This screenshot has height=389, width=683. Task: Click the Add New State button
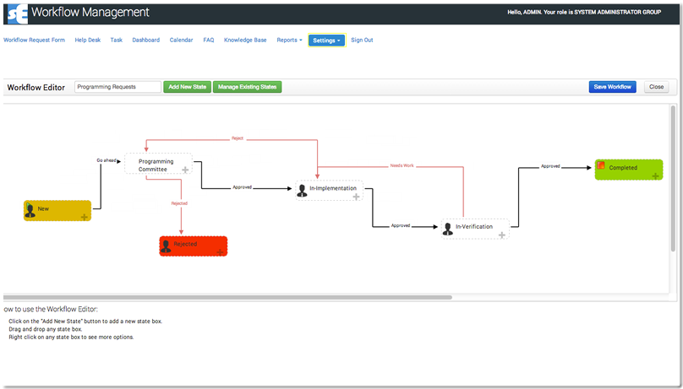188,87
